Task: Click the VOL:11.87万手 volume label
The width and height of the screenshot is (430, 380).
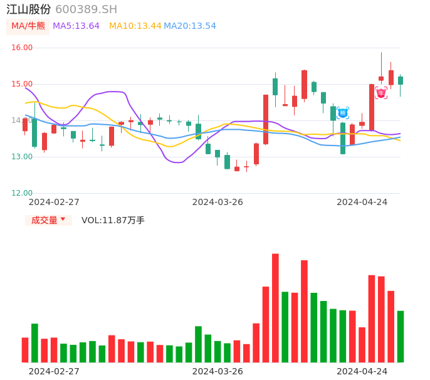Action: tap(113, 220)
